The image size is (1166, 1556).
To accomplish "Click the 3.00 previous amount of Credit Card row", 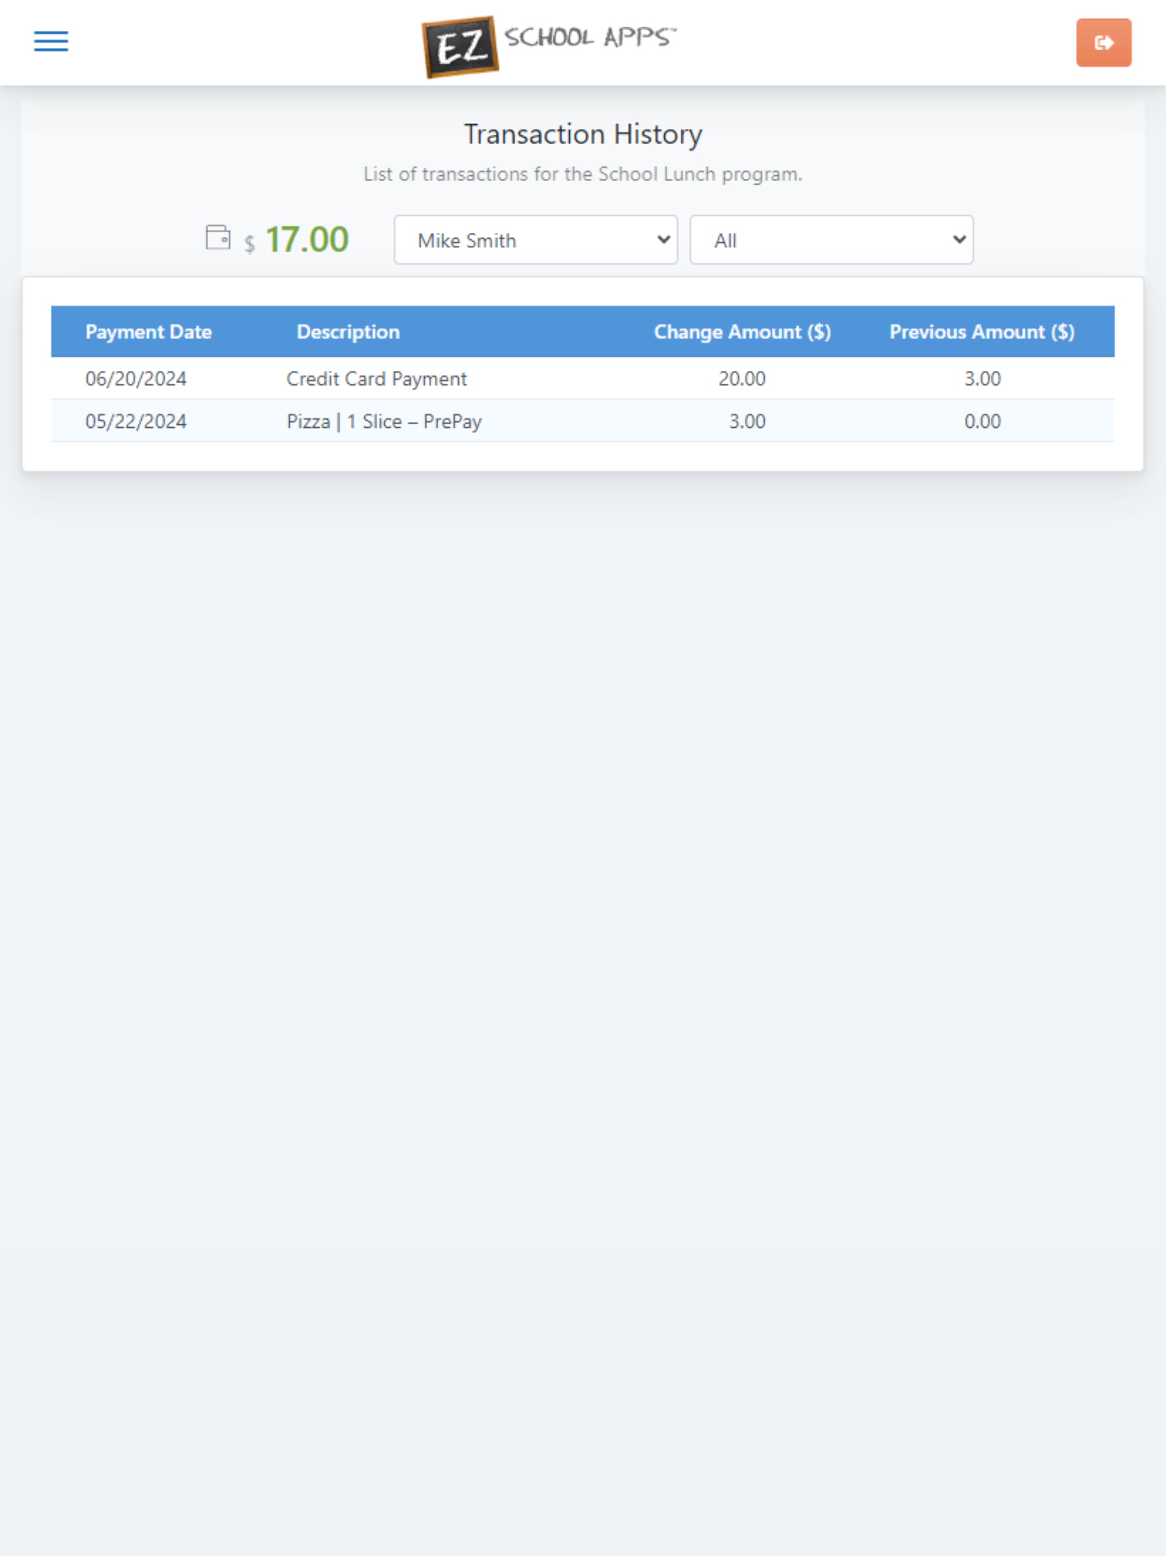I will coord(982,378).
